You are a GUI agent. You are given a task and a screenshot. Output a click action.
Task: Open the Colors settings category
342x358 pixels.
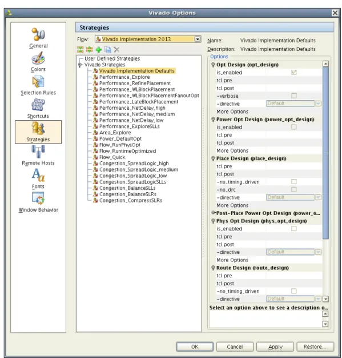point(38,62)
